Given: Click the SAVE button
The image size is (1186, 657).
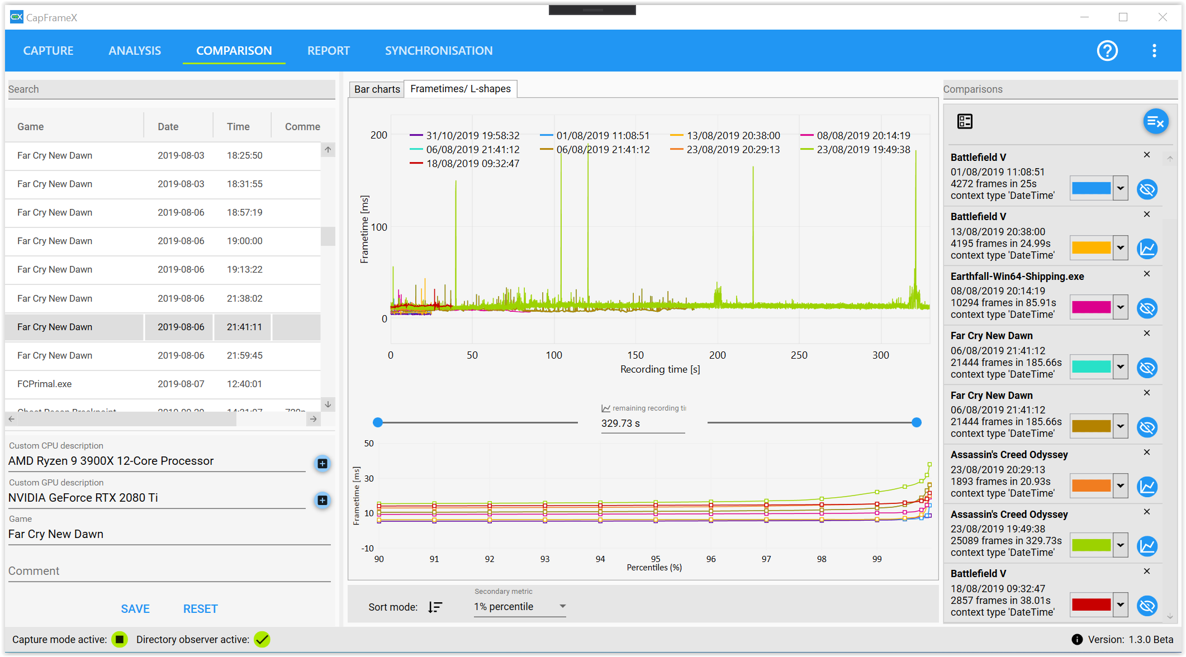Looking at the screenshot, I should (135, 609).
